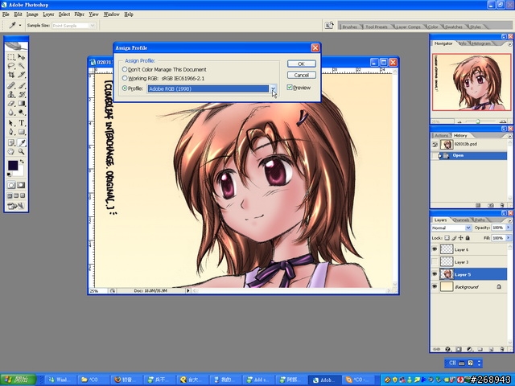Open the History panel flyout menu

509,136
